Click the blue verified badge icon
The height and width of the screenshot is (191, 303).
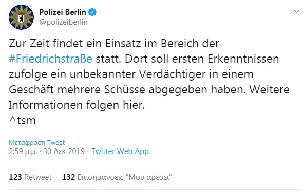tap(92, 12)
